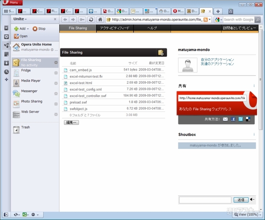Open the Downloads panel icon
The image size is (265, 220).
[6, 63]
